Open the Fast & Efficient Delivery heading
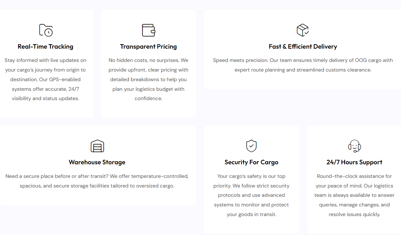This screenshot has width=401, height=235. click(303, 47)
